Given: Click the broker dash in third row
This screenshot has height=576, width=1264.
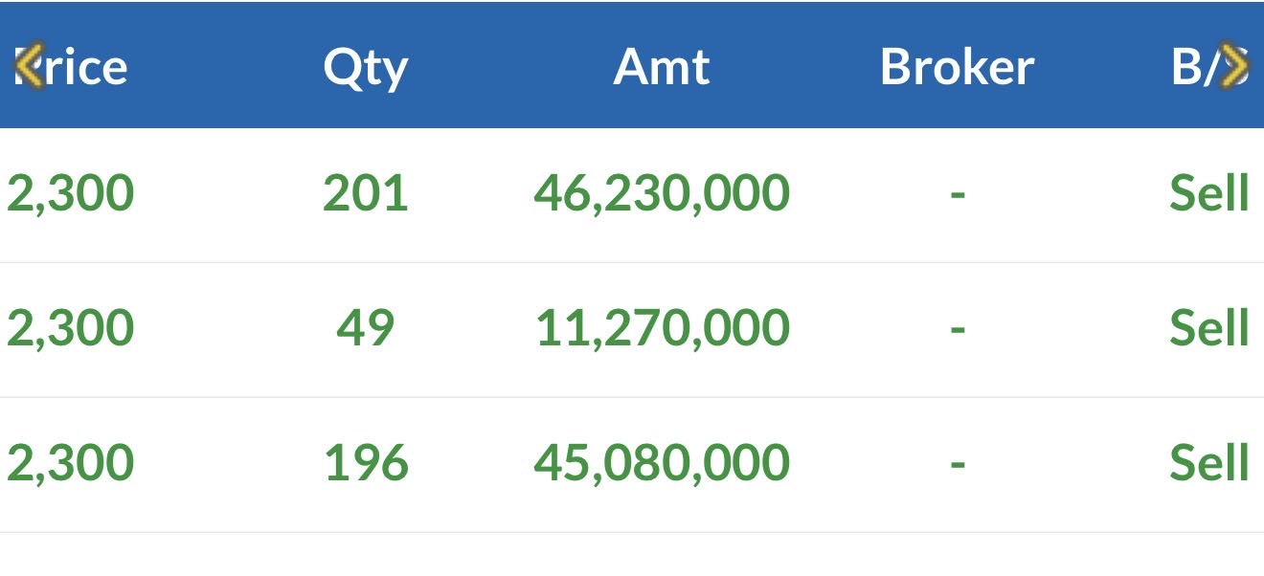Looking at the screenshot, I should (957, 463).
